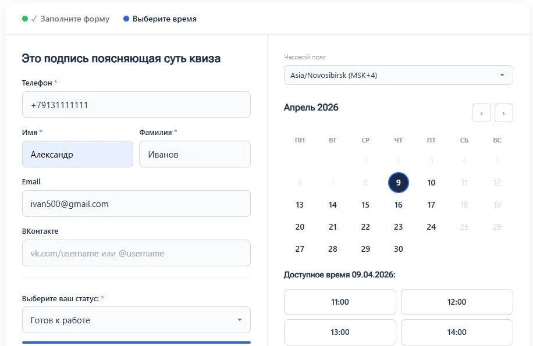This screenshot has width=533, height=346.
Task: Select April 16 on the calendar
Action: click(398, 205)
